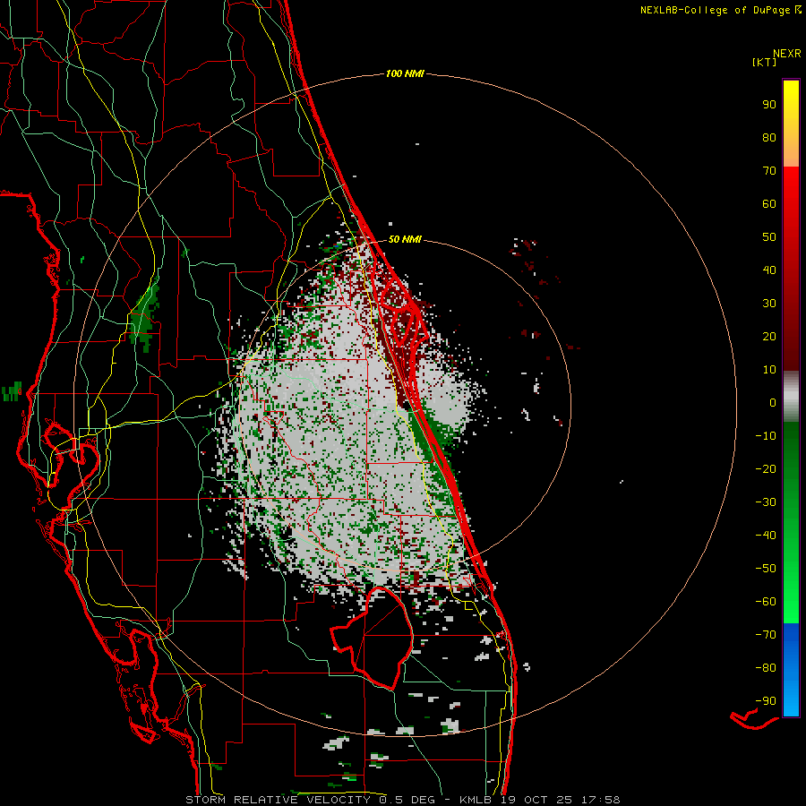Click the NEXR label above the color scale

click(x=787, y=54)
